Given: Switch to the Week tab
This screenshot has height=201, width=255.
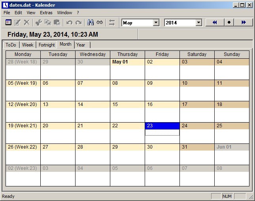Looking at the screenshot, I should point(28,45).
